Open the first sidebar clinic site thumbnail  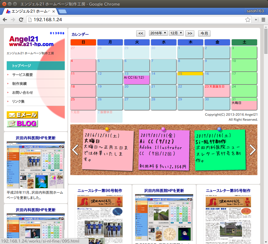[x=36, y=165]
